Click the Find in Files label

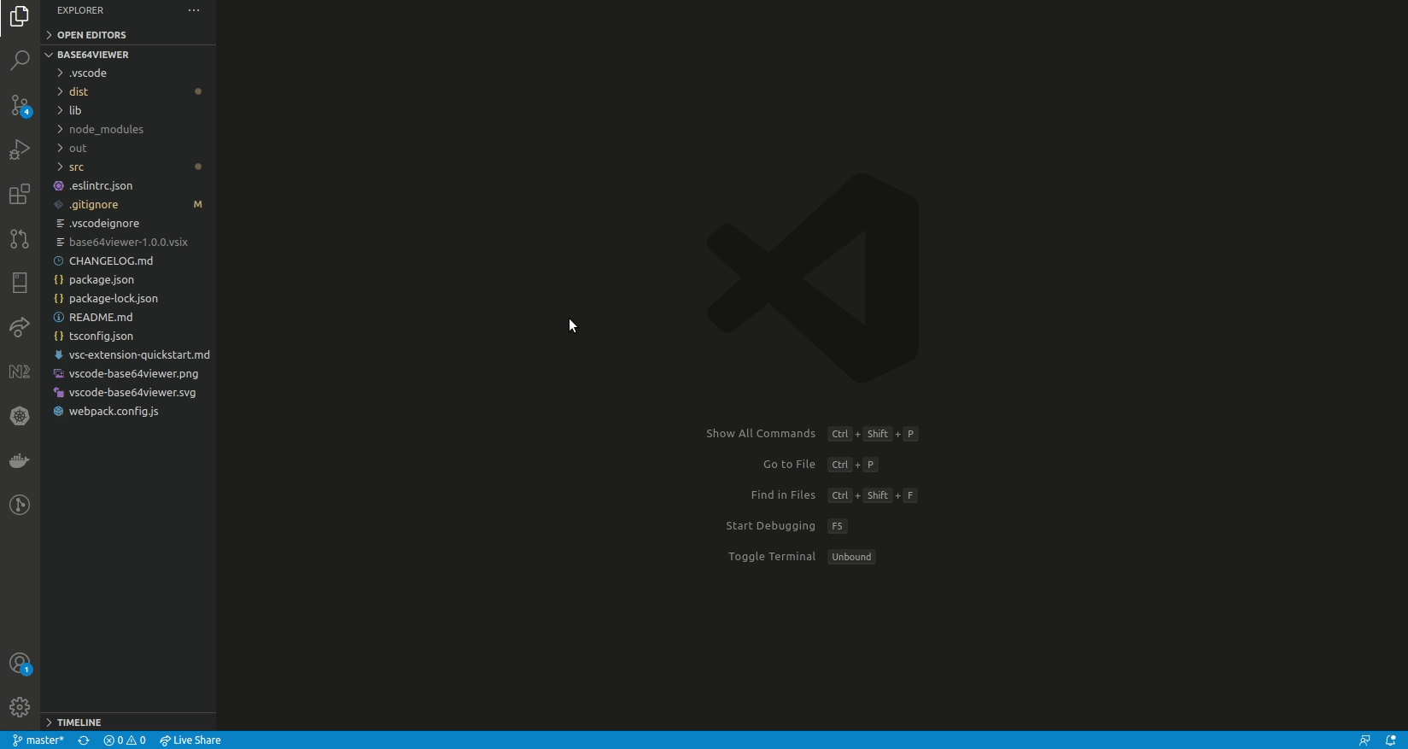(783, 495)
